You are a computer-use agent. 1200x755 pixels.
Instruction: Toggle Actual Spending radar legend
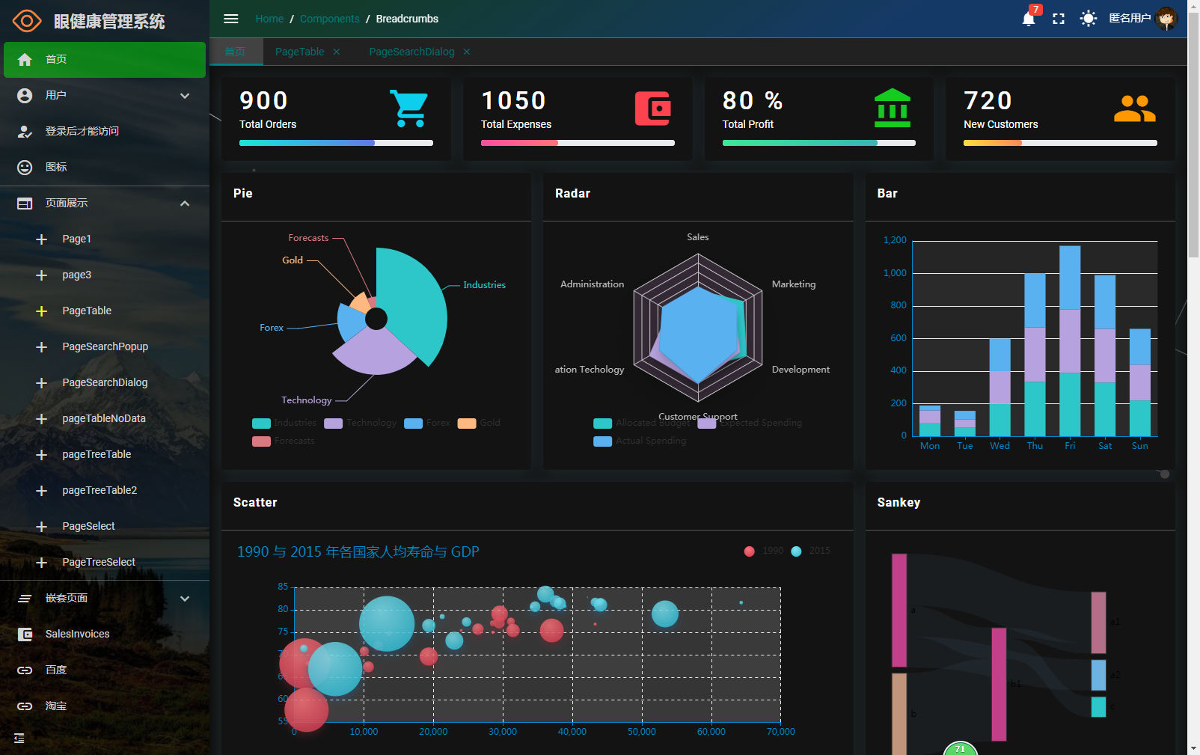[x=640, y=441]
